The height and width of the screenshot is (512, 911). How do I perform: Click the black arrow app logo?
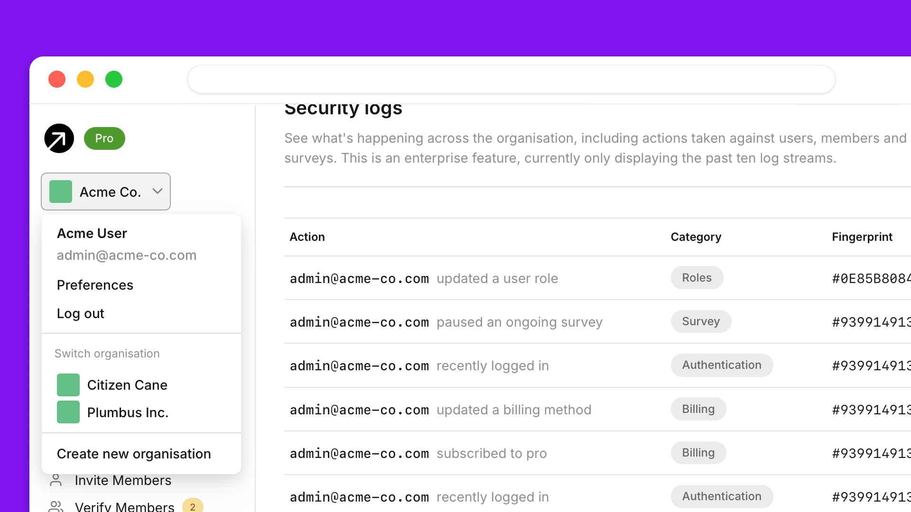coord(59,138)
